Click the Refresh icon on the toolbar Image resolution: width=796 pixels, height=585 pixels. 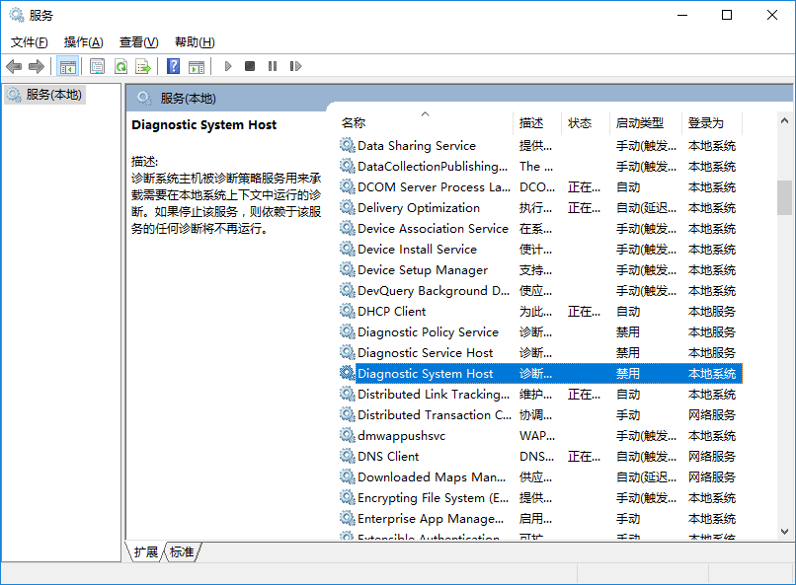(x=120, y=66)
